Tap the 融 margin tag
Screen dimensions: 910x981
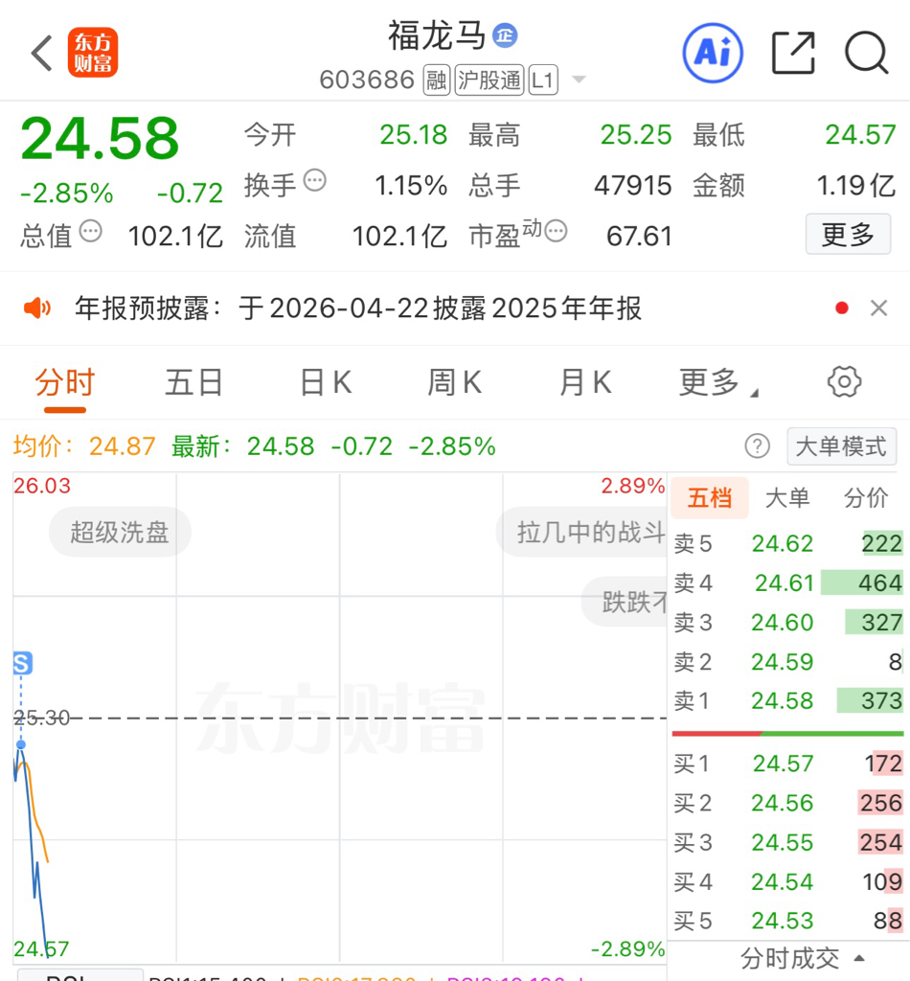[437, 80]
